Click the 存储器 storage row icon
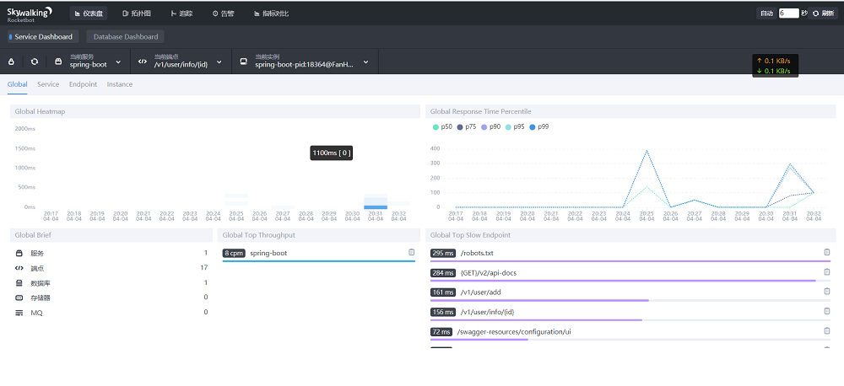Viewport: 844px width, 386px height. tap(19, 298)
